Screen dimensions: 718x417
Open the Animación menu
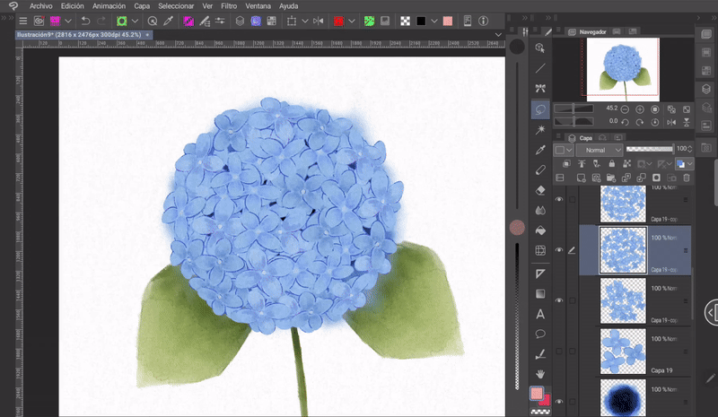point(109,5)
